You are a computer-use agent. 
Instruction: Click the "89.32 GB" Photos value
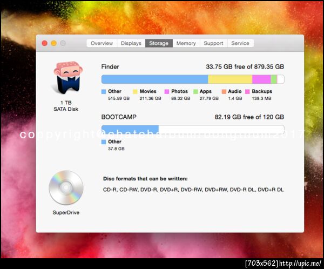pos(180,98)
